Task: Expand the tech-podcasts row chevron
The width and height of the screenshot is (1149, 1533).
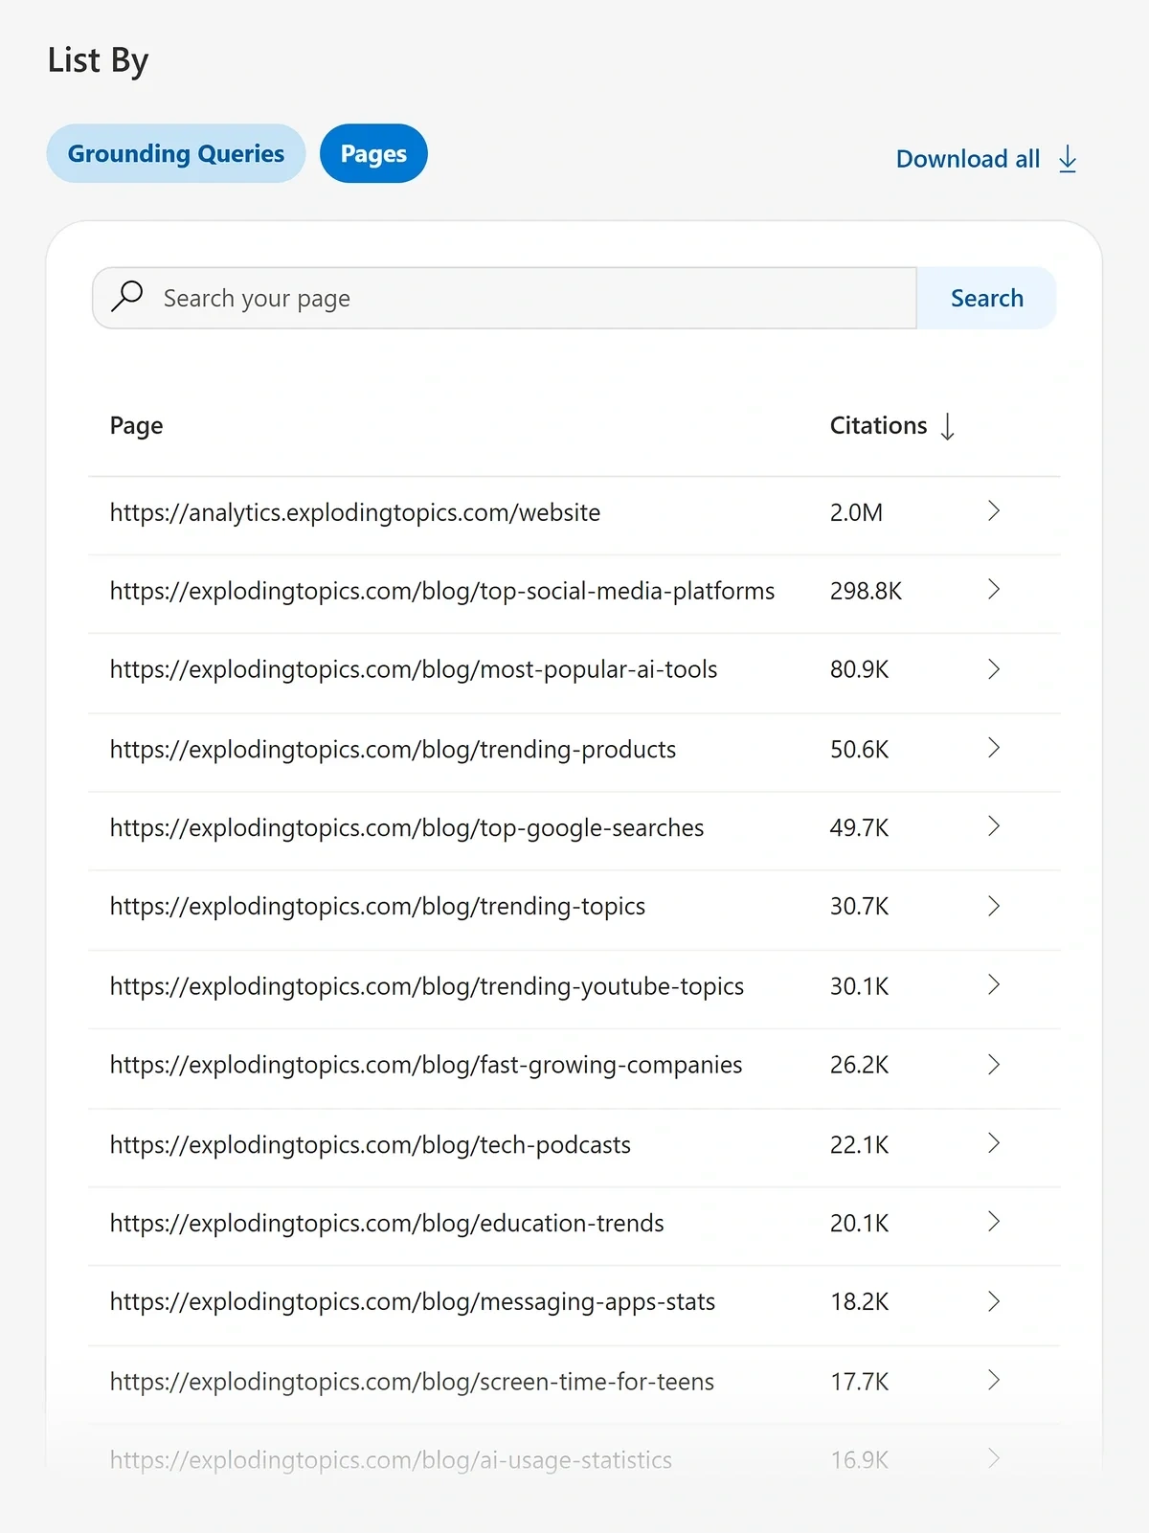Action: (994, 1143)
